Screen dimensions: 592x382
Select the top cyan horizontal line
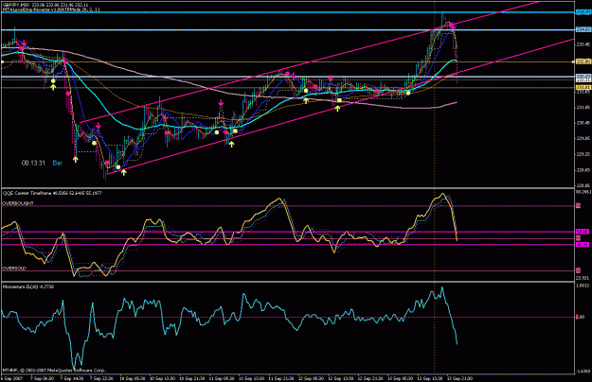coord(287,12)
